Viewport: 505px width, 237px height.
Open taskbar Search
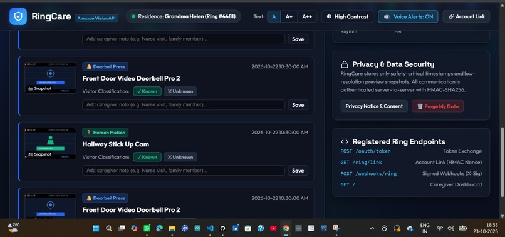pos(109,228)
